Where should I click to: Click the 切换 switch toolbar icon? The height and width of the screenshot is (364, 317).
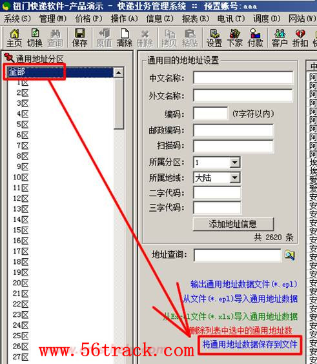[x=35, y=38]
